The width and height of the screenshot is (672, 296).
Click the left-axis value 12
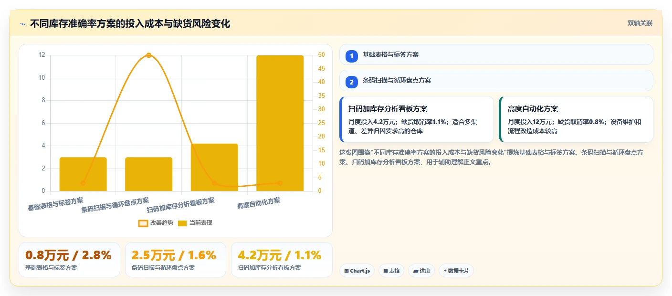coord(42,55)
